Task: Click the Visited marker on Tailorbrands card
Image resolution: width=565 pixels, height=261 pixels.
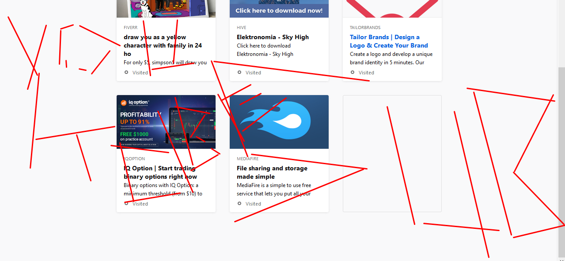Action: pos(362,73)
